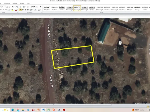Click the Sort button
This screenshot has width=150, height=112.
pos(38,7)
